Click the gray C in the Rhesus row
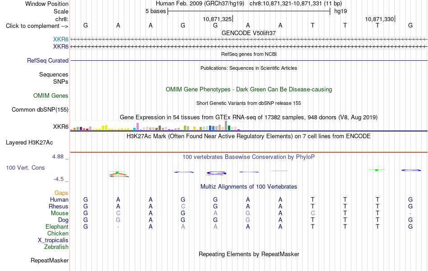 183,206
